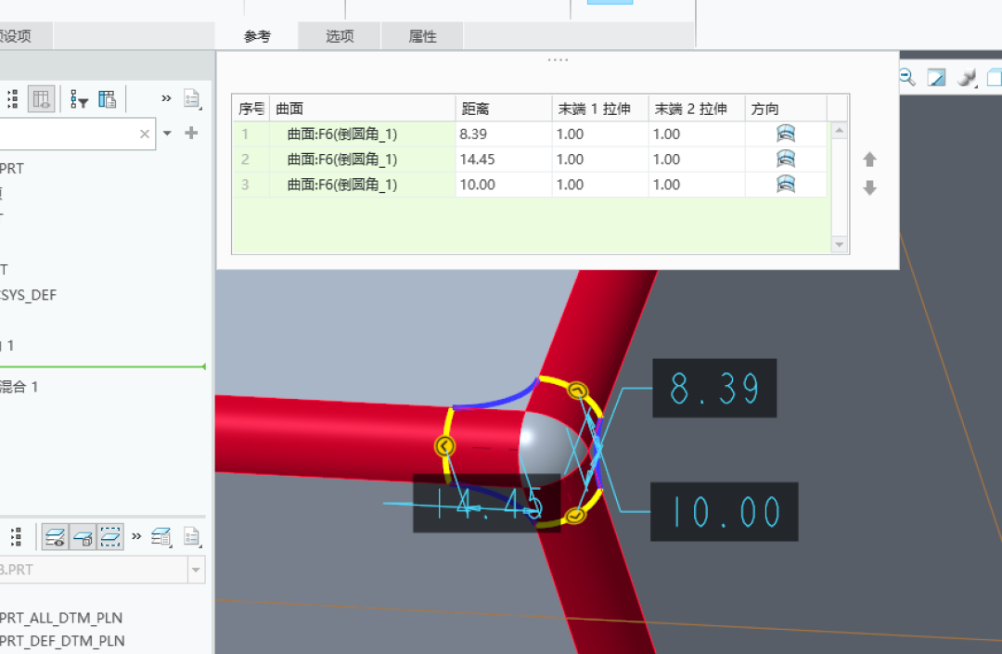The image size is (1002, 654).
Task: Click the sketch view icon in graphics toolbar
Action: pyautogui.click(x=937, y=78)
